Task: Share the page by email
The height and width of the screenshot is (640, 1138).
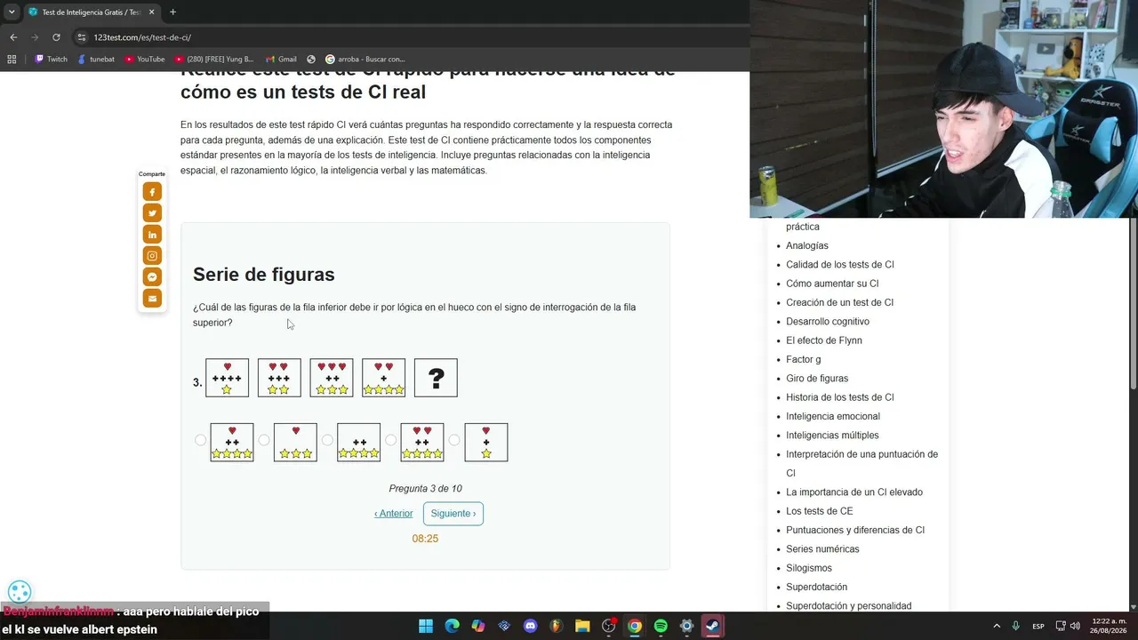Action: point(152,299)
